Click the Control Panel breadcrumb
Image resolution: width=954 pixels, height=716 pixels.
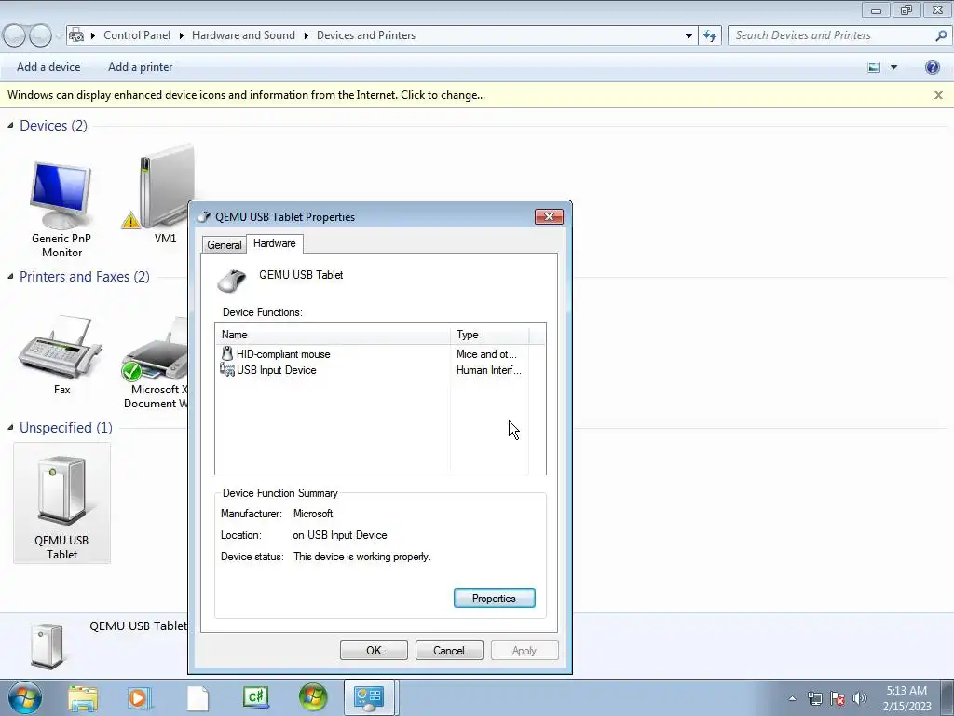coord(137,35)
